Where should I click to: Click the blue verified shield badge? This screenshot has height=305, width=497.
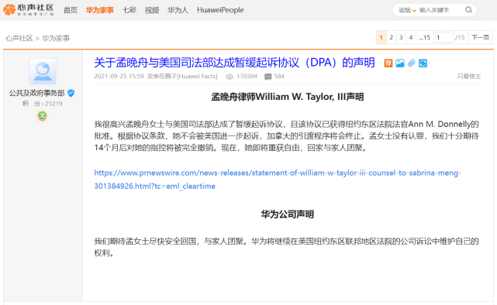[x=71, y=93]
